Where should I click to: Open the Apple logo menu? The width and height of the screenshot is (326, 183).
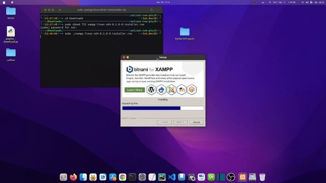(4, 2)
